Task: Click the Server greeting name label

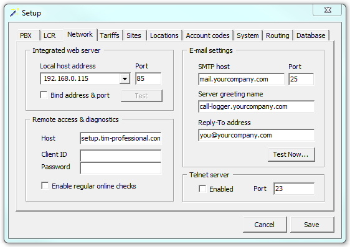Action: pos(230,94)
